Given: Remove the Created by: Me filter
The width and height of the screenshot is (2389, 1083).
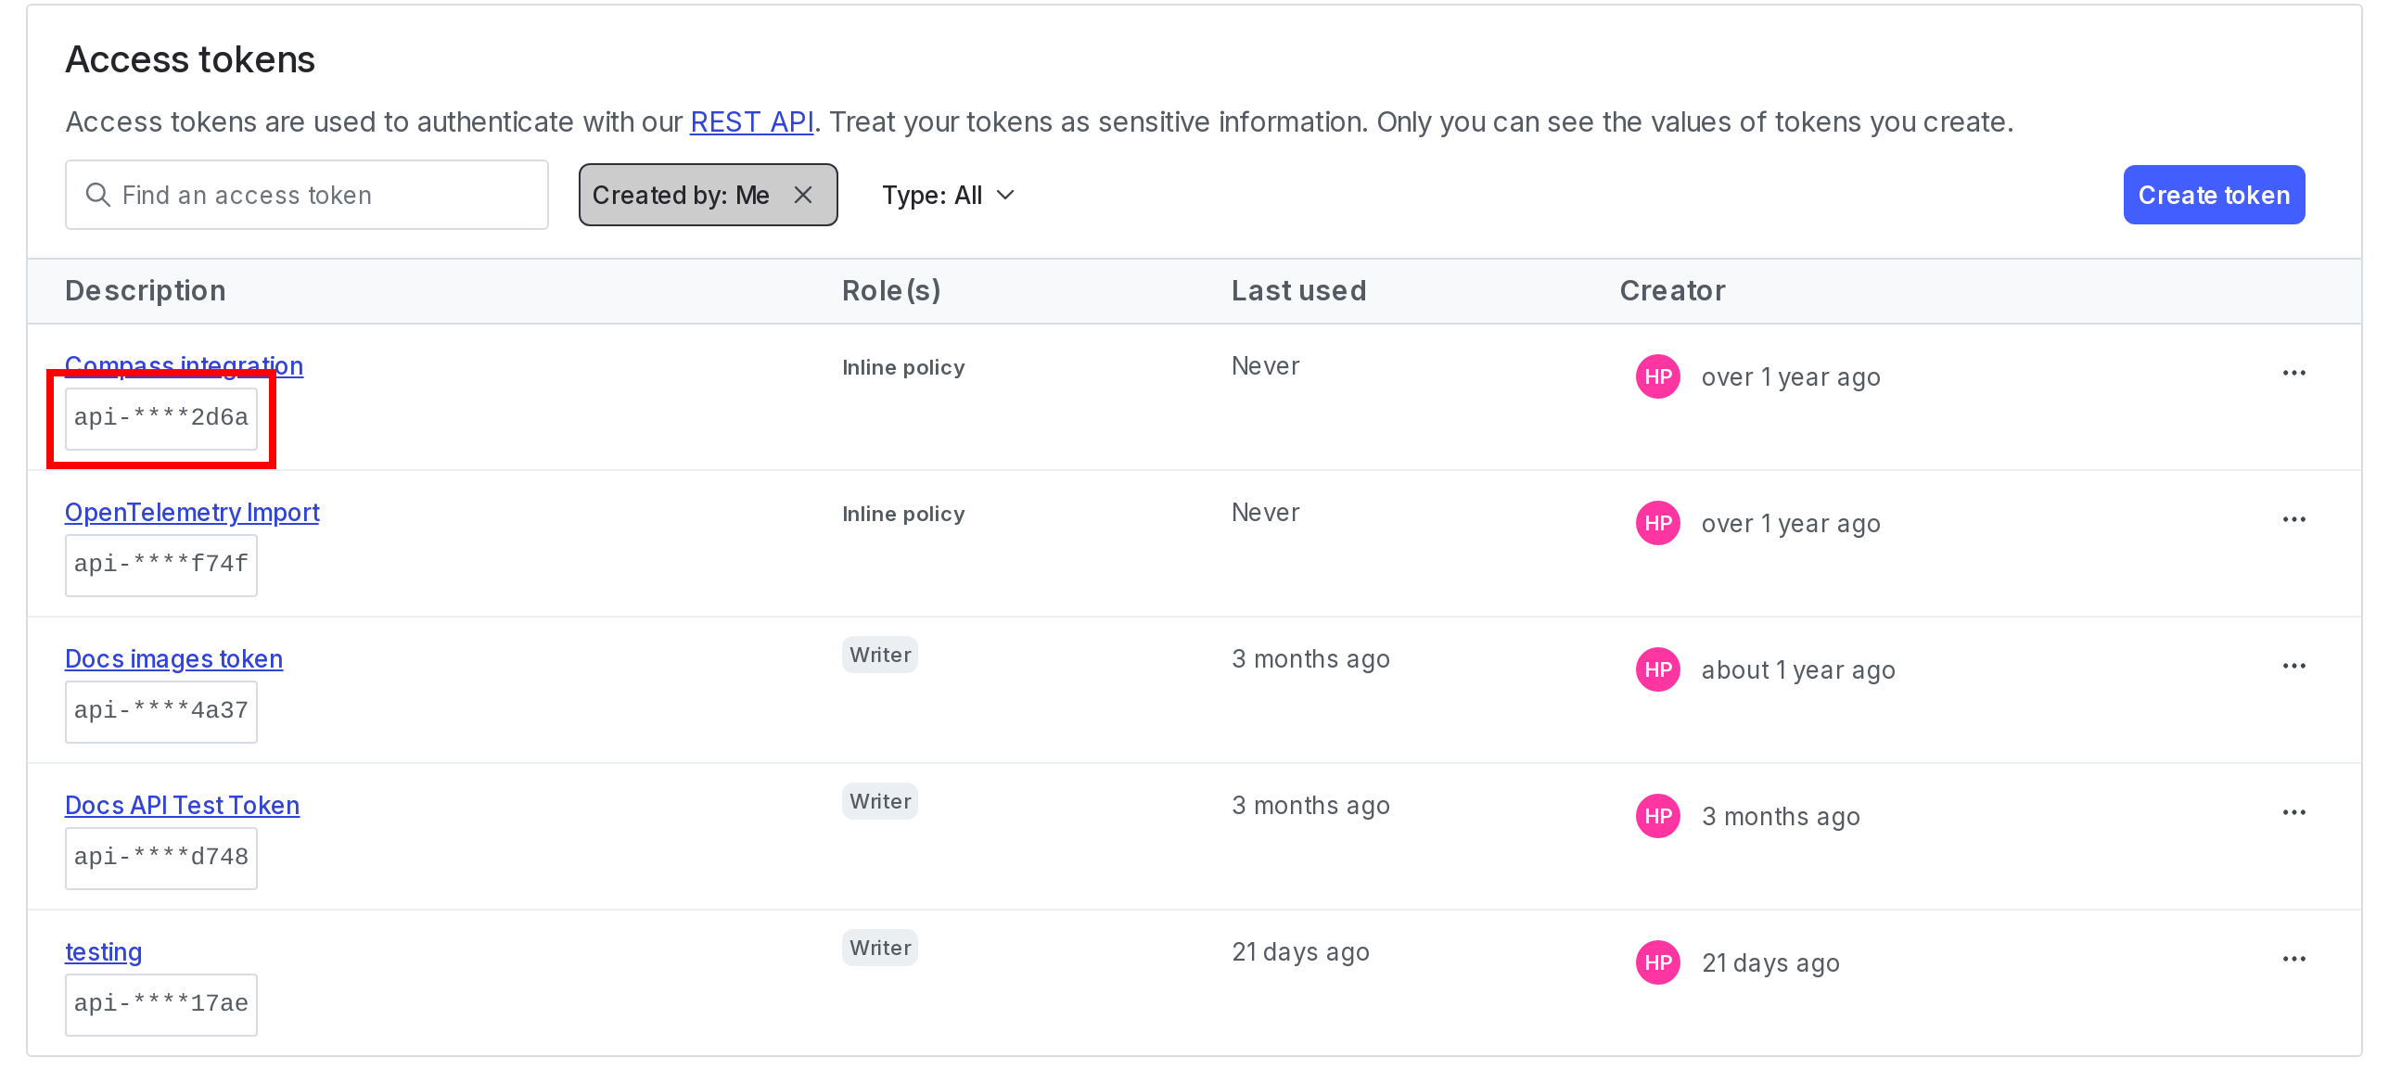Looking at the screenshot, I should pyautogui.click(x=803, y=195).
